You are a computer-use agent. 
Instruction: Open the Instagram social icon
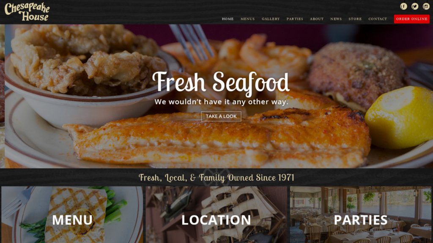tap(426, 6)
